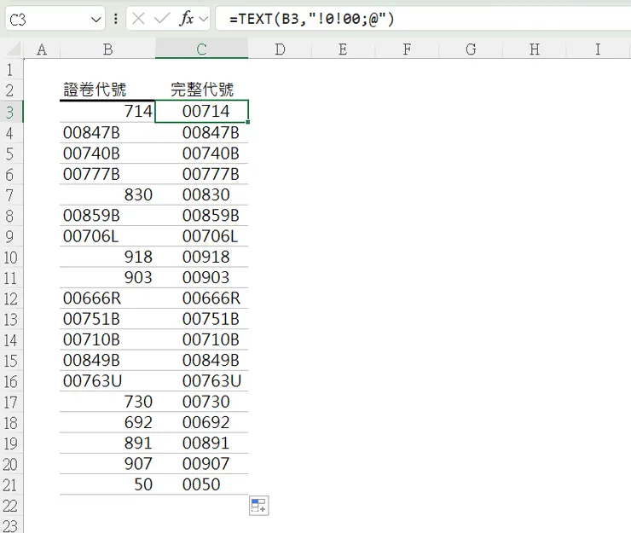Select cell C6 with 00777B
The width and height of the screenshot is (631, 533).
pos(201,174)
